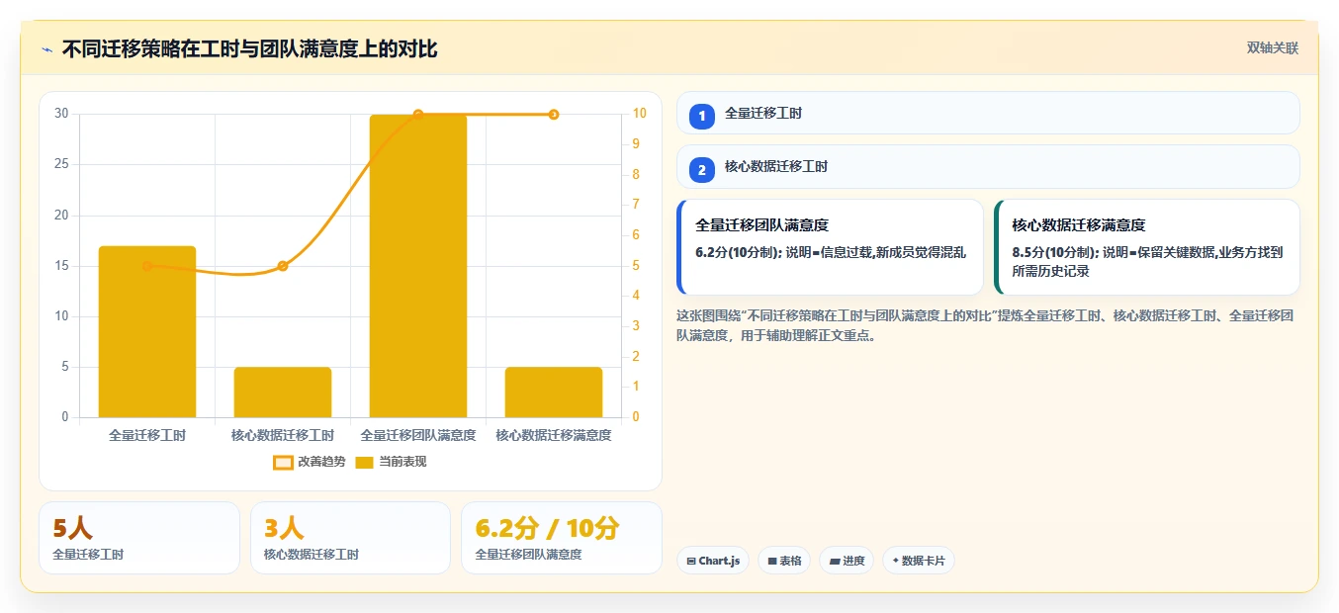Click the 改善趋势 legend color box
The height and width of the screenshot is (613, 1339).
[x=283, y=462]
